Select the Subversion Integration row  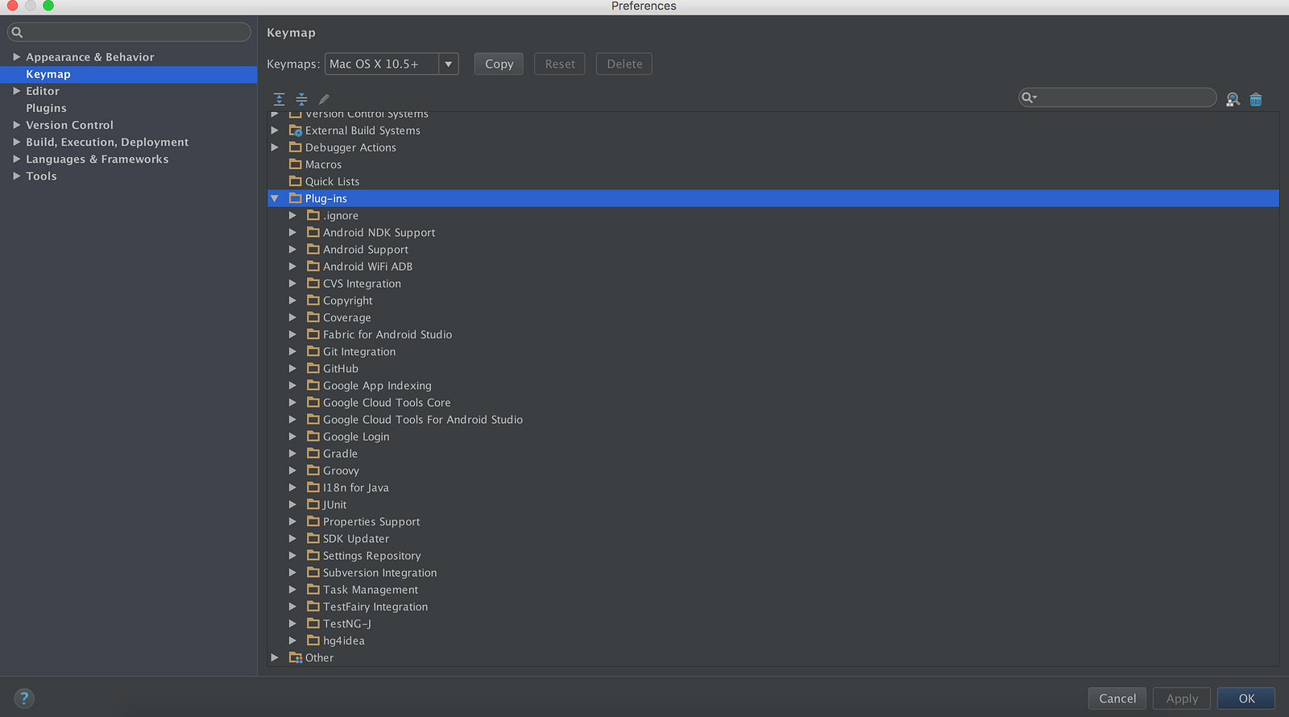(773, 573)
